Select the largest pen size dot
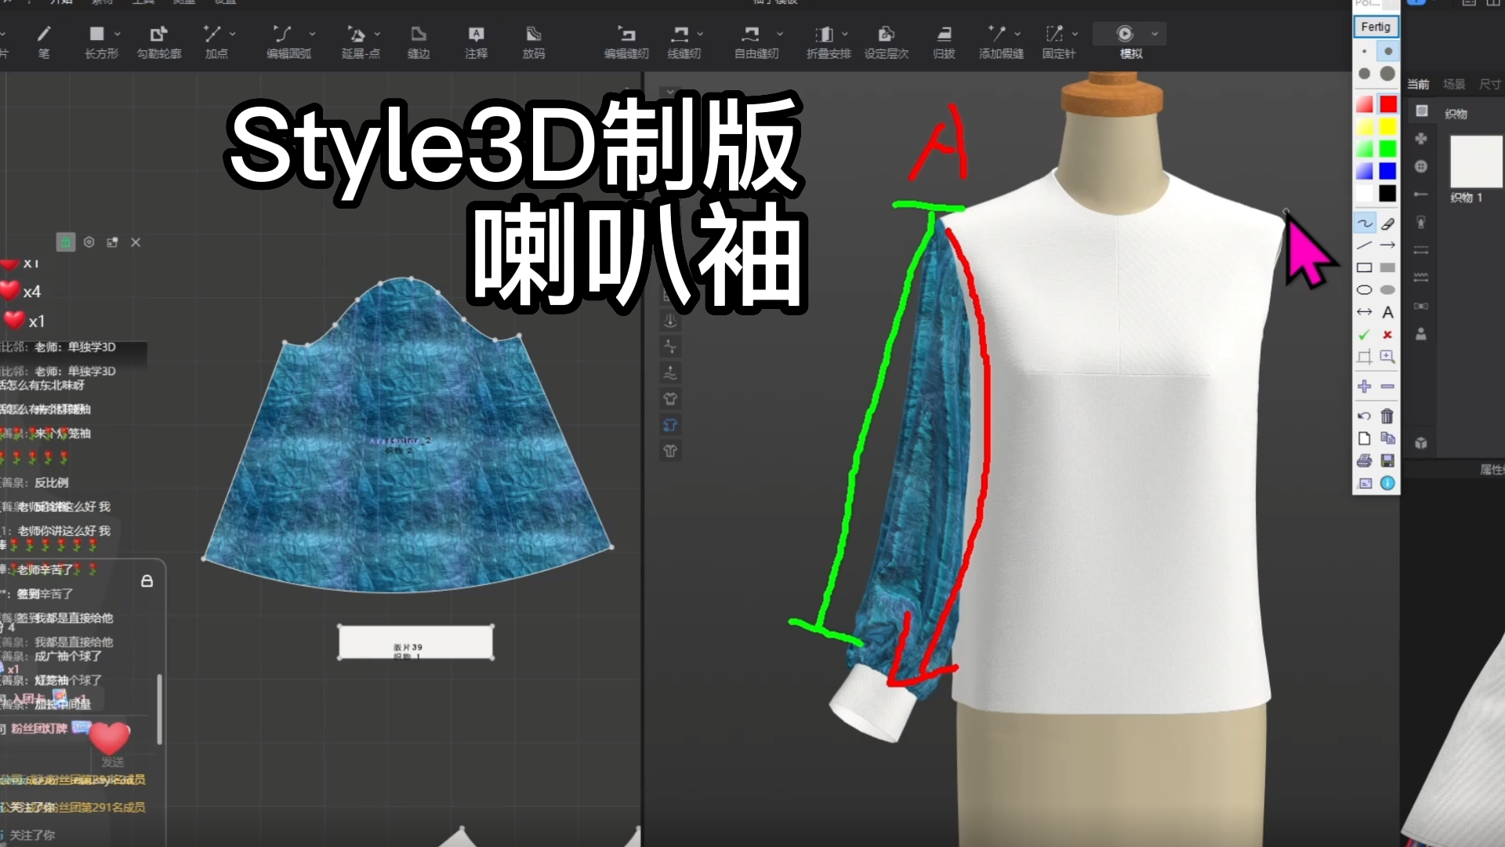The image size is (1505, 847). pyautogui.click(x=1387, y=73)
